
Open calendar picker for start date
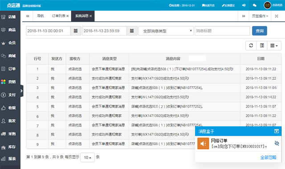(76, 31)
